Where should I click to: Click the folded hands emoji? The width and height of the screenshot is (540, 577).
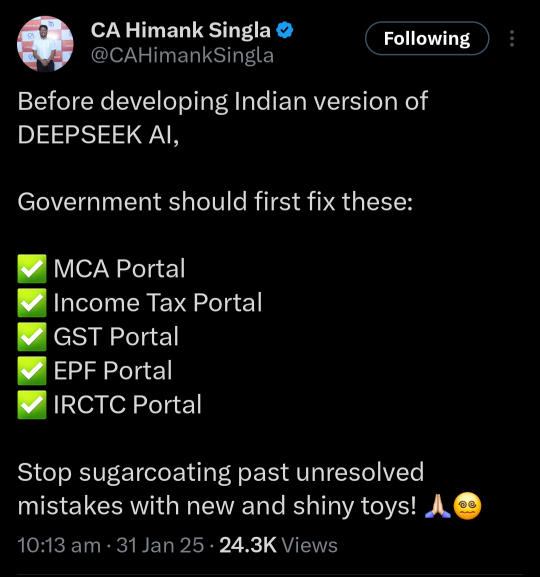coord(437,506)
